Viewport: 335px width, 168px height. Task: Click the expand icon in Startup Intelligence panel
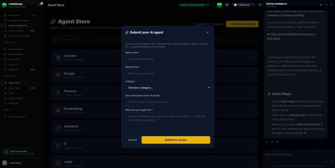tap(326, 5)
